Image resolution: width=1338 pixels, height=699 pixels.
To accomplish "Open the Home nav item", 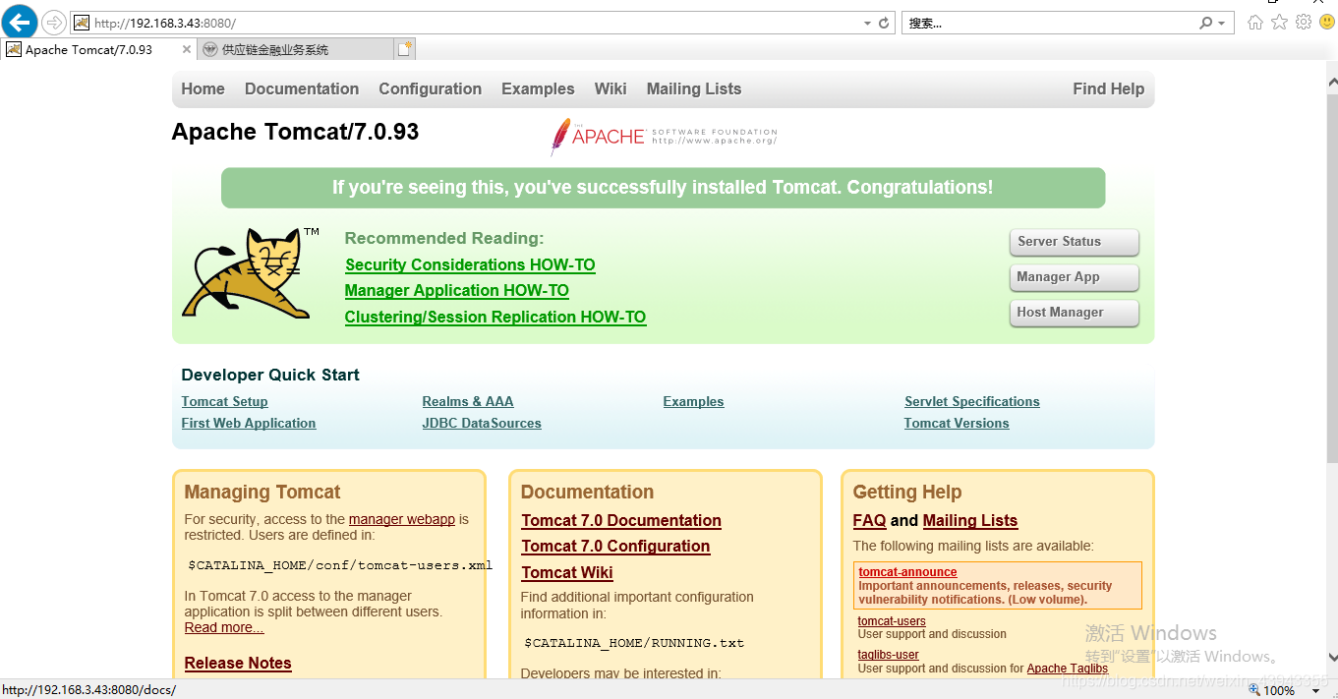I will pyautogui.click(x=204, y=88).
